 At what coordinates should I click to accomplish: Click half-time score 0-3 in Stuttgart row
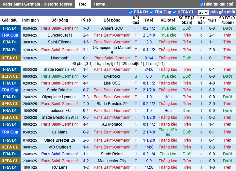tap(212, 147)
